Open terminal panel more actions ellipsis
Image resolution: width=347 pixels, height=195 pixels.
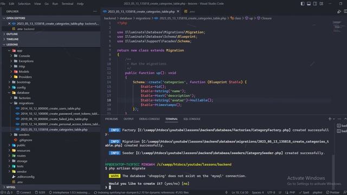point(339,119)
